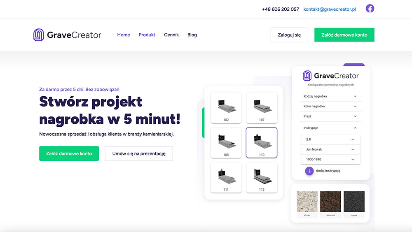Open the Jan Nowak inscription dropdown
Screen dimensions: 412x232
pos(330,149)
